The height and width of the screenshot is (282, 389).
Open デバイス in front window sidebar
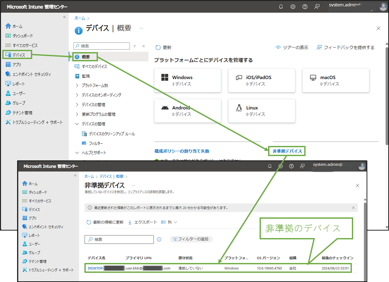click(x=31, y=210)
